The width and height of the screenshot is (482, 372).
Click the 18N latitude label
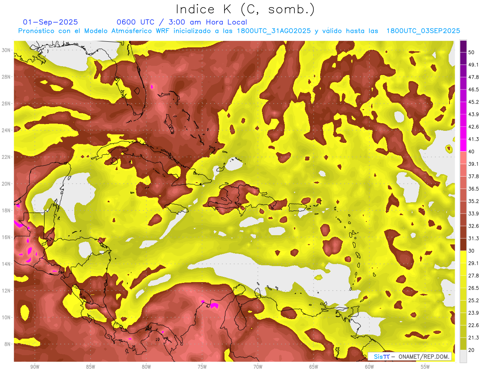[6, 210]
